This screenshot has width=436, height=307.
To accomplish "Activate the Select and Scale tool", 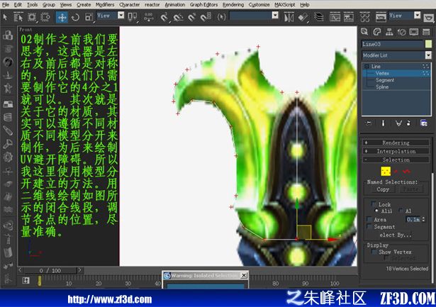I will pyautogui.click(x=89, y=17).
